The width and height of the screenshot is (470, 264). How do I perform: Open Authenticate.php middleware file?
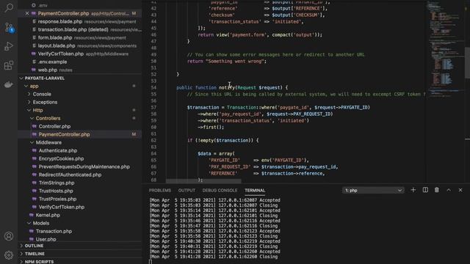click(80, 151)
